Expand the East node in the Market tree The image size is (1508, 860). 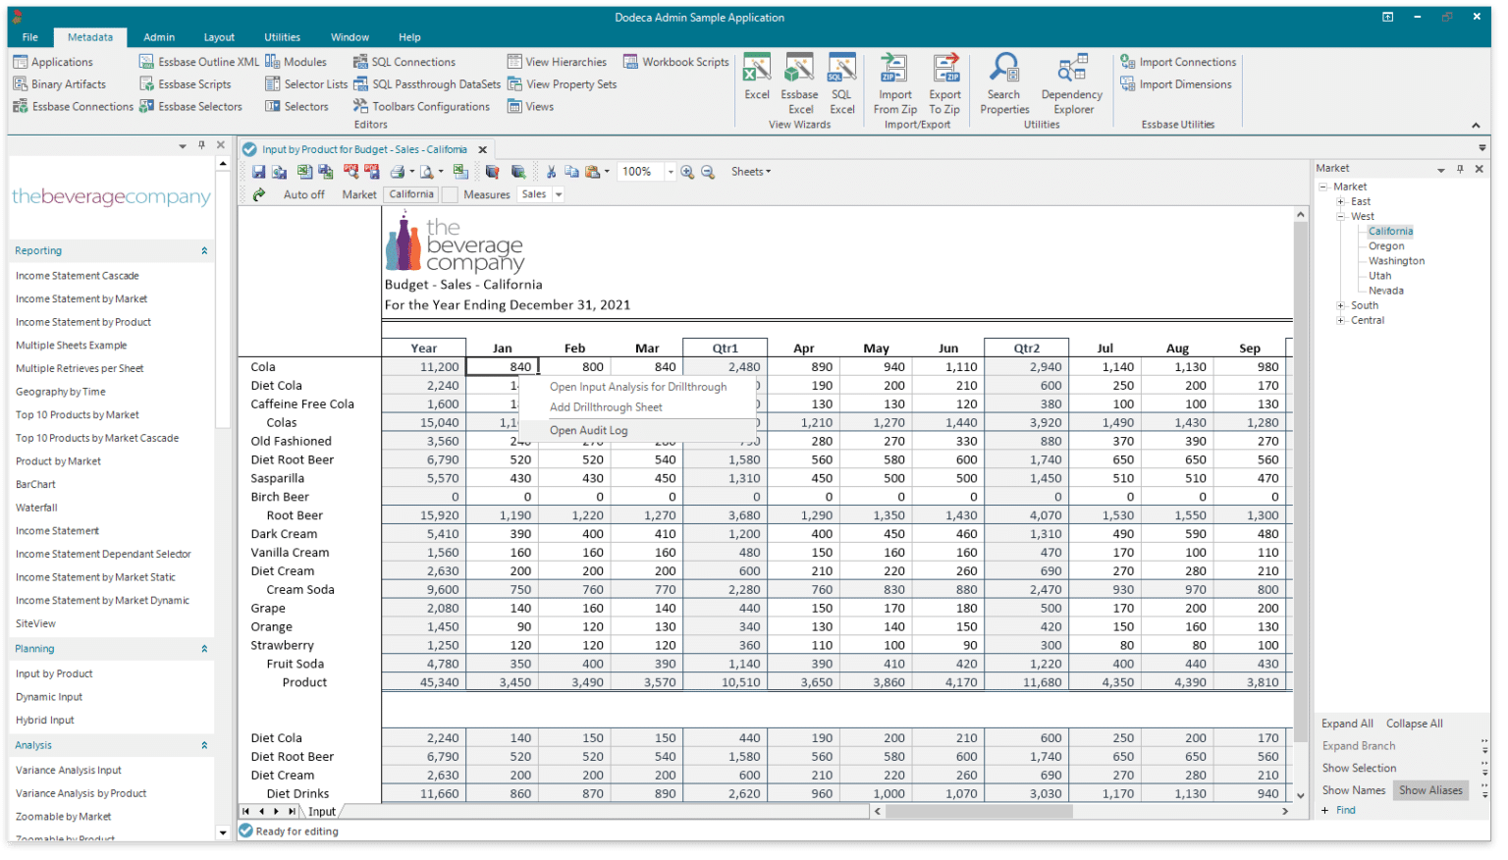1340,200
